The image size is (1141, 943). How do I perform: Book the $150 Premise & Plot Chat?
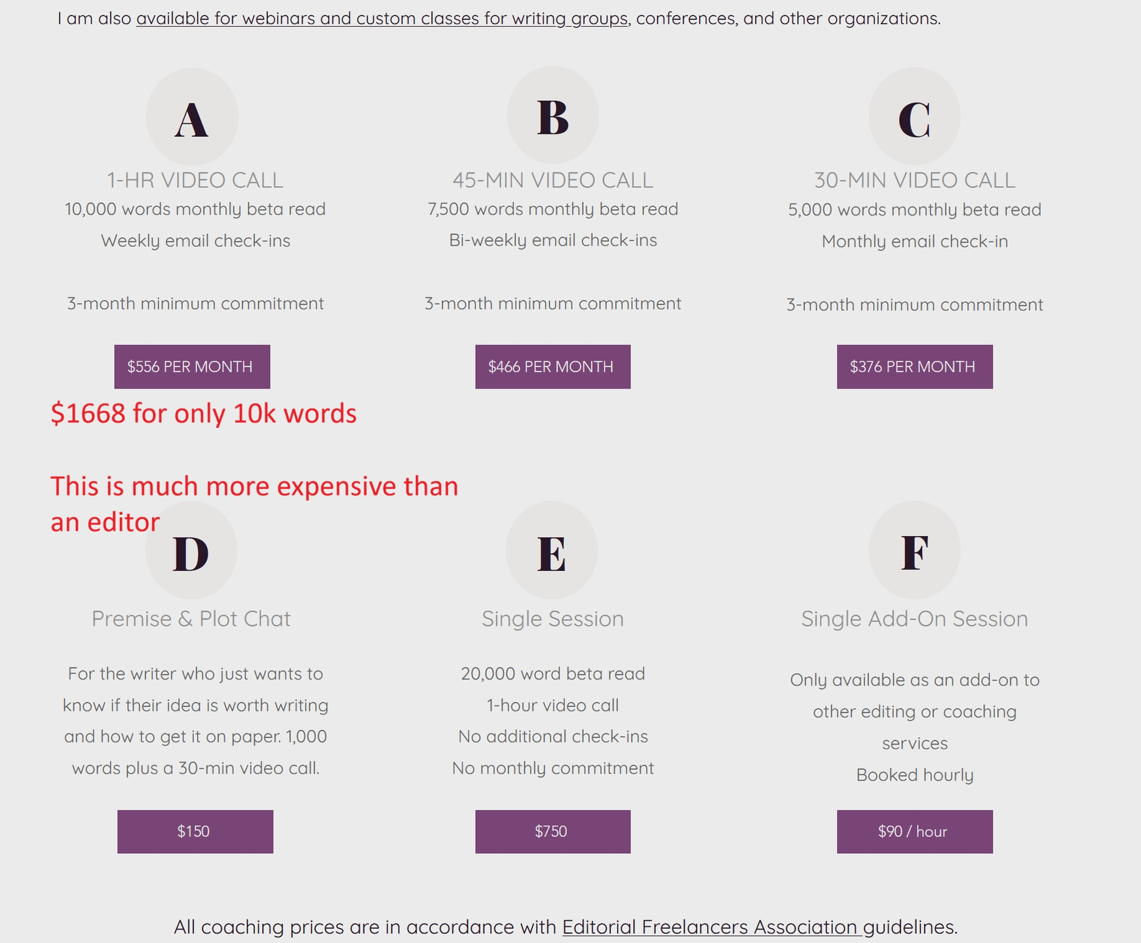pyautogui.click(x=195, y=832)
